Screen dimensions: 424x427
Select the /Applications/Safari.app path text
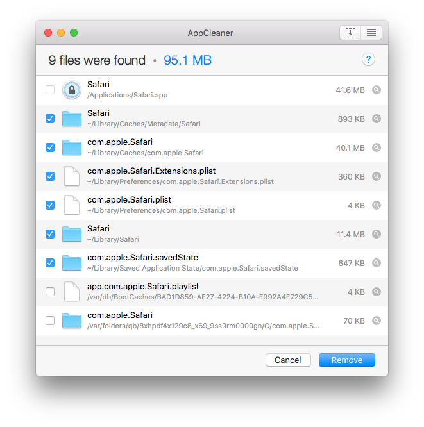tap(127, 96)
